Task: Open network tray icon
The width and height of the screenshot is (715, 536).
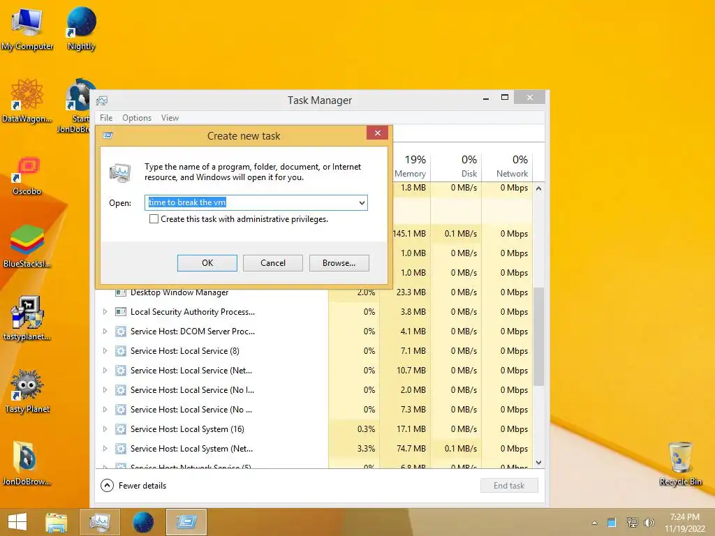Action: 632,523
